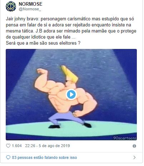Click Johnny Bravo's blond hair in the thumbnail
Viewport: 144px width, 166px height.
tap(69, 74)
